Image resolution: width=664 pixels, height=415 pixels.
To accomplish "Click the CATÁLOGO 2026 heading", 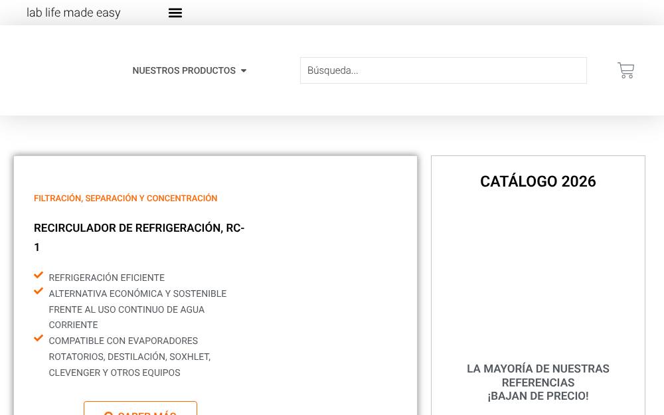I will [538, 181].
